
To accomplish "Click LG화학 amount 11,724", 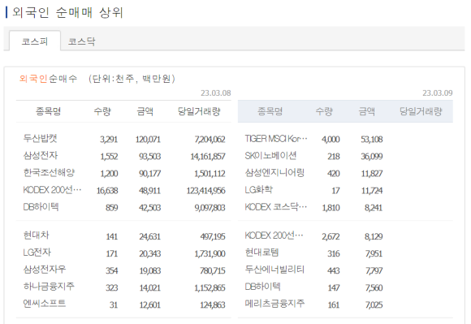I will click(372, 191).
